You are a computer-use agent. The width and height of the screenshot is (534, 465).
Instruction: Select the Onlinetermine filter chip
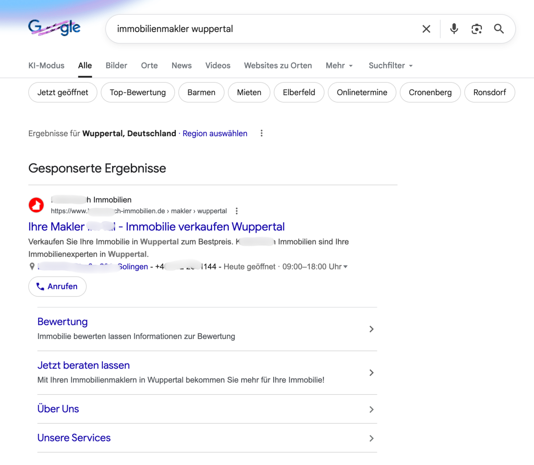(x=362, y=93)
